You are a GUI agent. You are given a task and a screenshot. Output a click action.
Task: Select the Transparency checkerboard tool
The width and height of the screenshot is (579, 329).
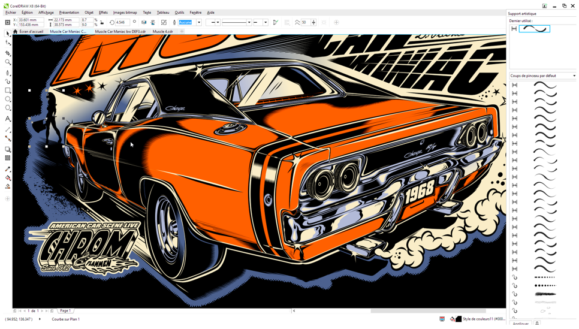tap(8, 158)
